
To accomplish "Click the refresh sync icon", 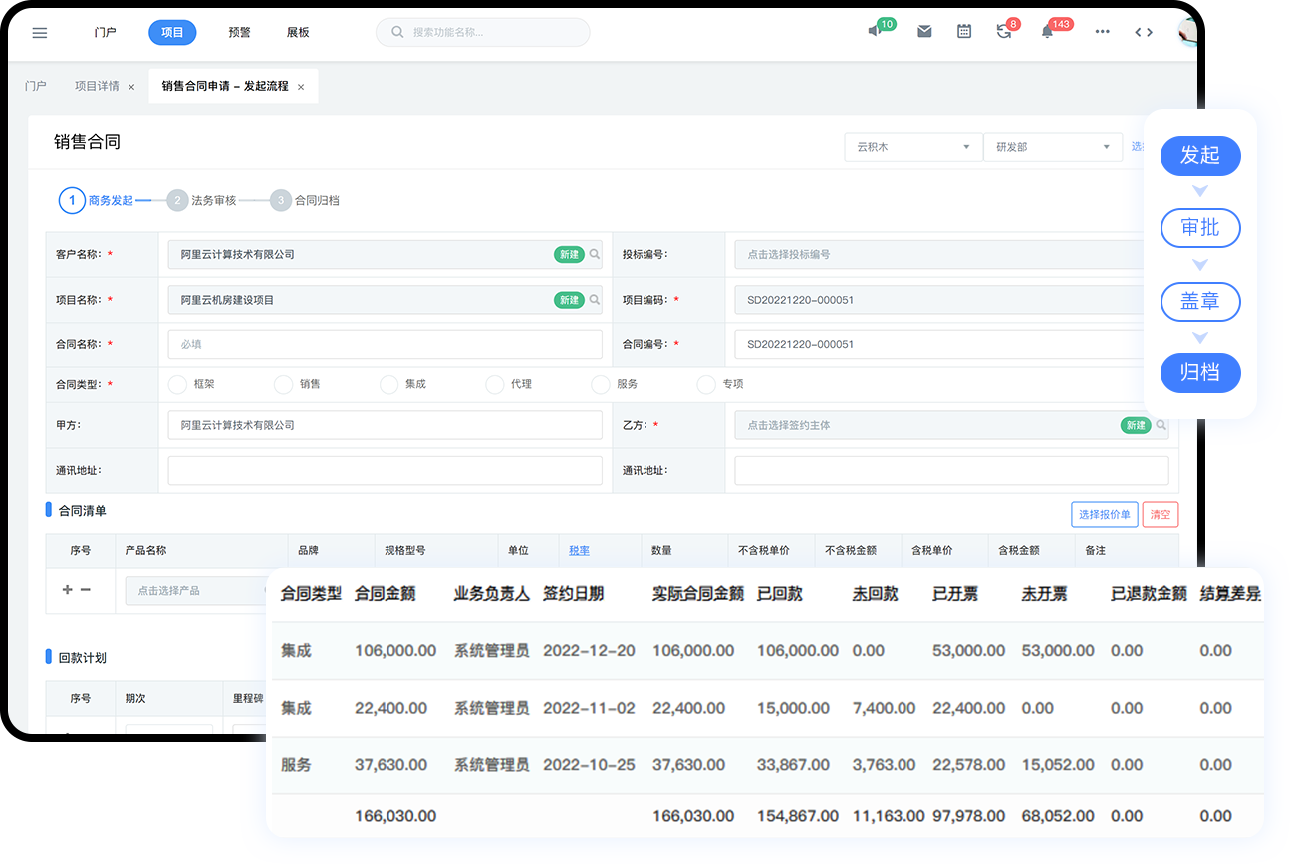I will 1003,32.
